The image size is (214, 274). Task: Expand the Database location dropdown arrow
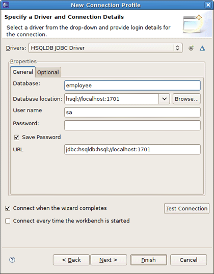[x=164, y=99]
